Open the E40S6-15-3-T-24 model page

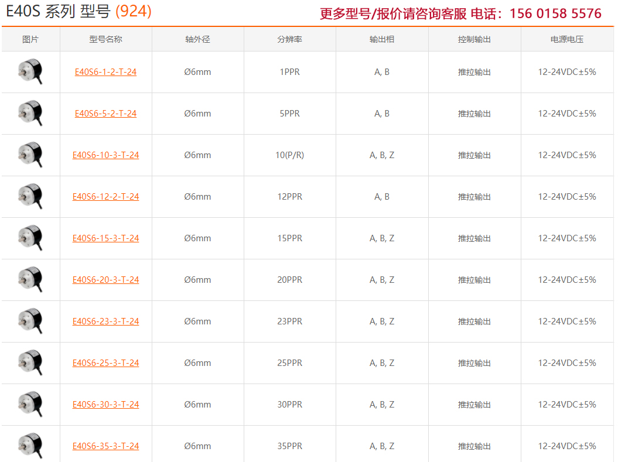point(105,238)
